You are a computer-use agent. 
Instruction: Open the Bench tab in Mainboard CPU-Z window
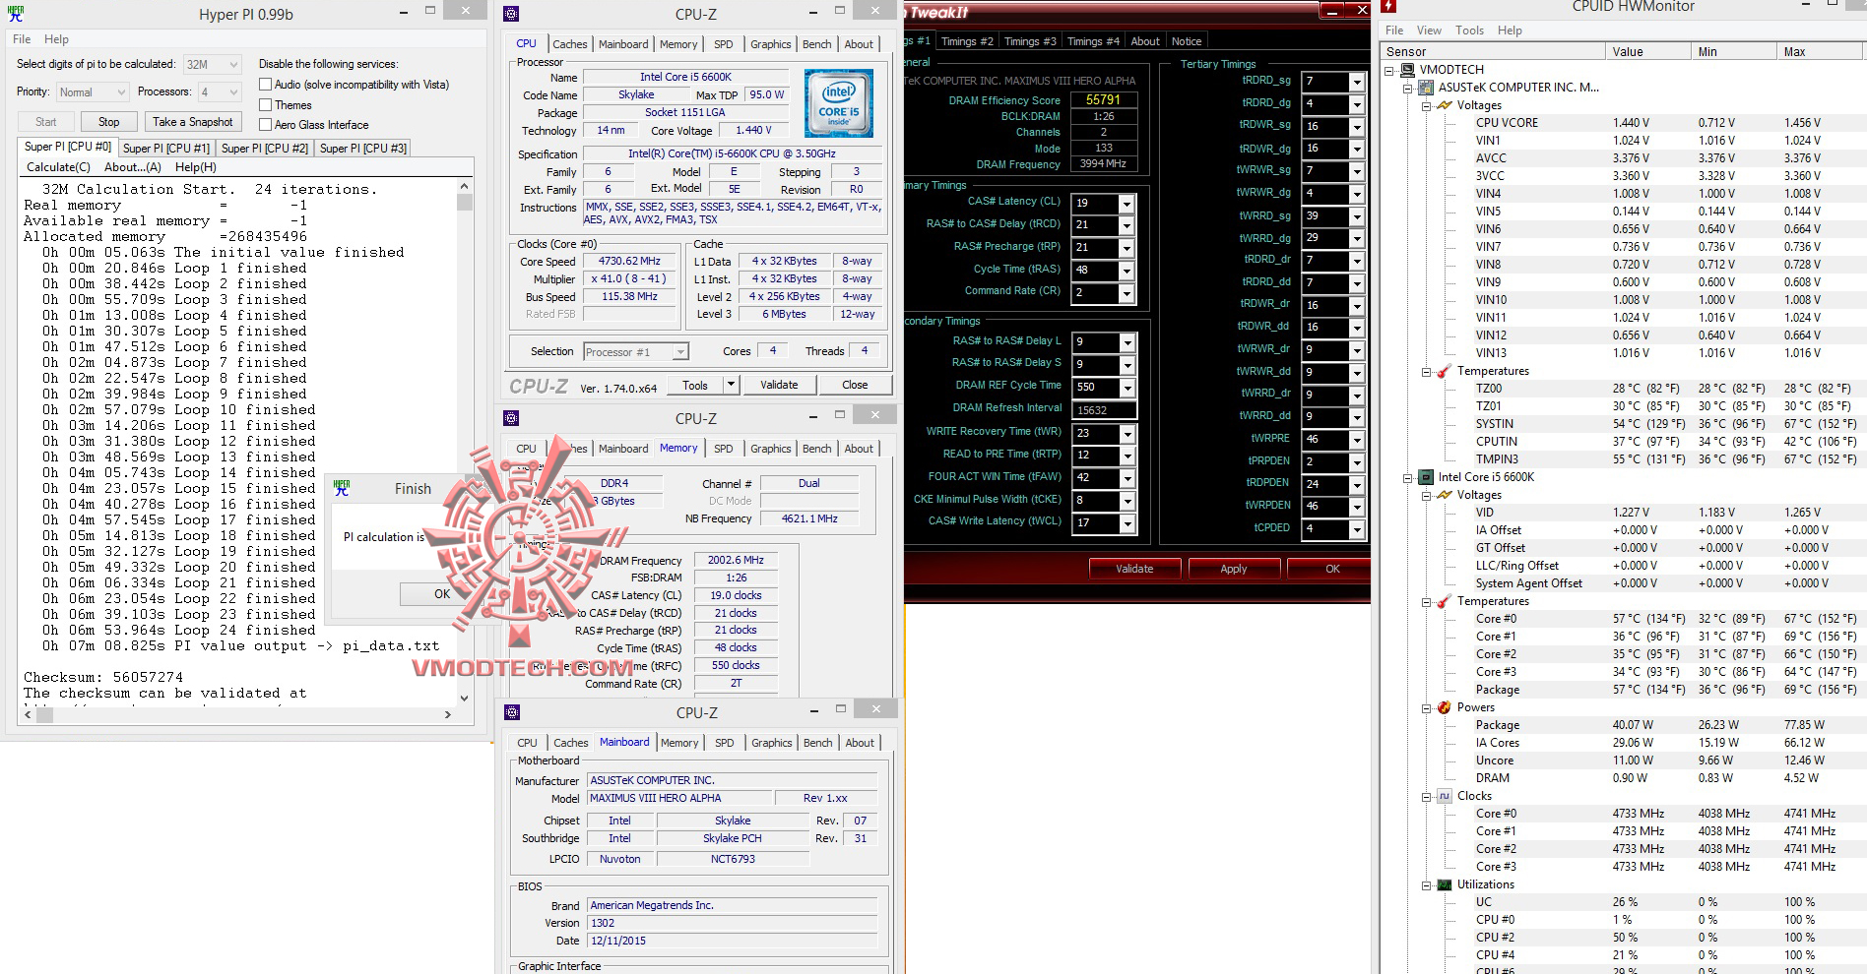(817, 743)
